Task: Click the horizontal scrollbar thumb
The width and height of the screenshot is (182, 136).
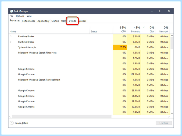Action: (62, 117)
